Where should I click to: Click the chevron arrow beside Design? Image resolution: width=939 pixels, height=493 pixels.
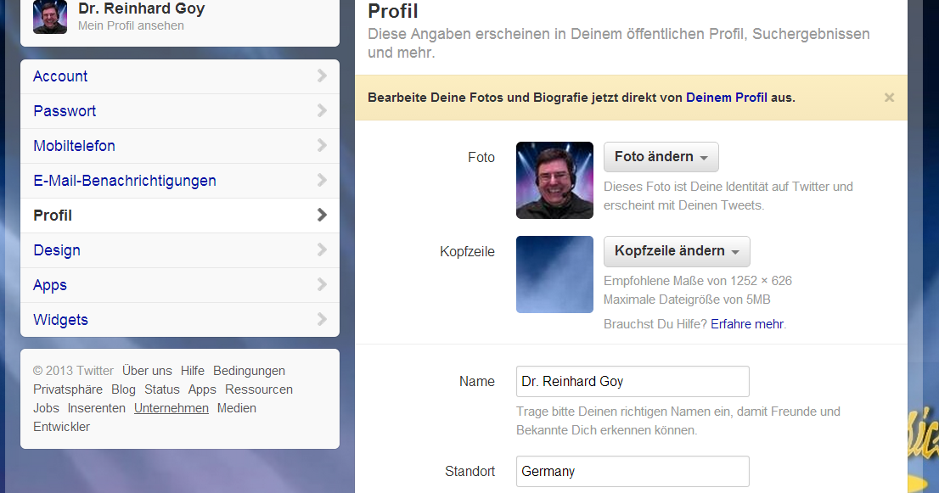click(322, 249)
